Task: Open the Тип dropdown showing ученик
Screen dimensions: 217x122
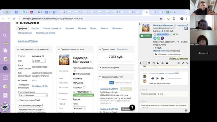Action: 39,61
